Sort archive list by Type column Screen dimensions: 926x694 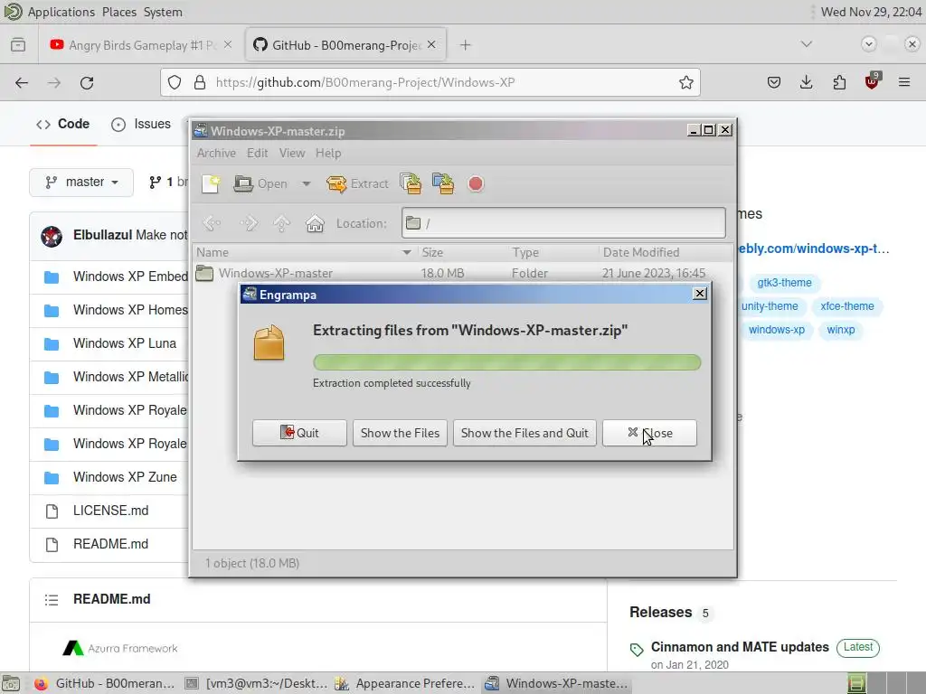click(553, 253)
